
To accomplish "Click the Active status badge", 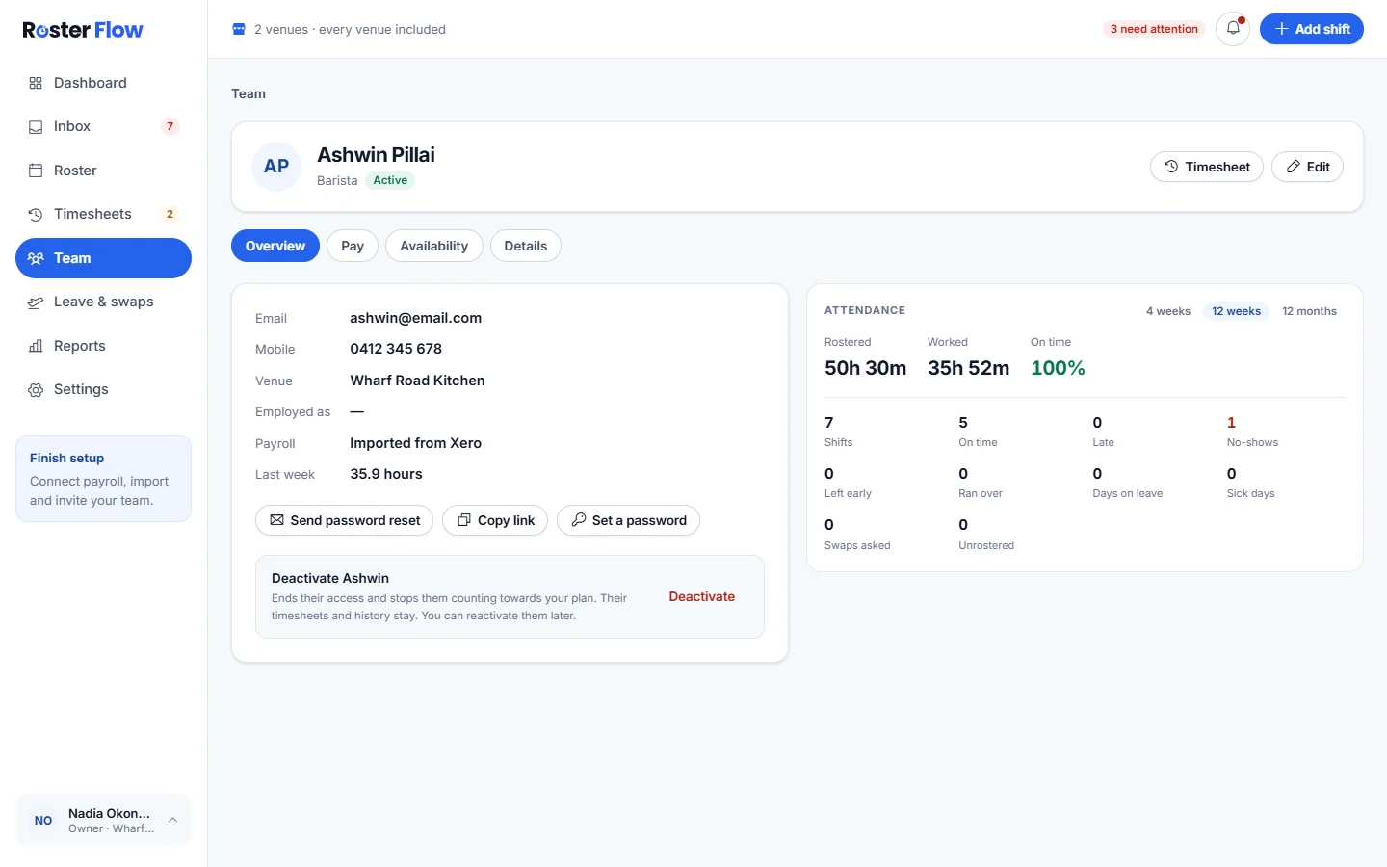I will pos(390,180).
